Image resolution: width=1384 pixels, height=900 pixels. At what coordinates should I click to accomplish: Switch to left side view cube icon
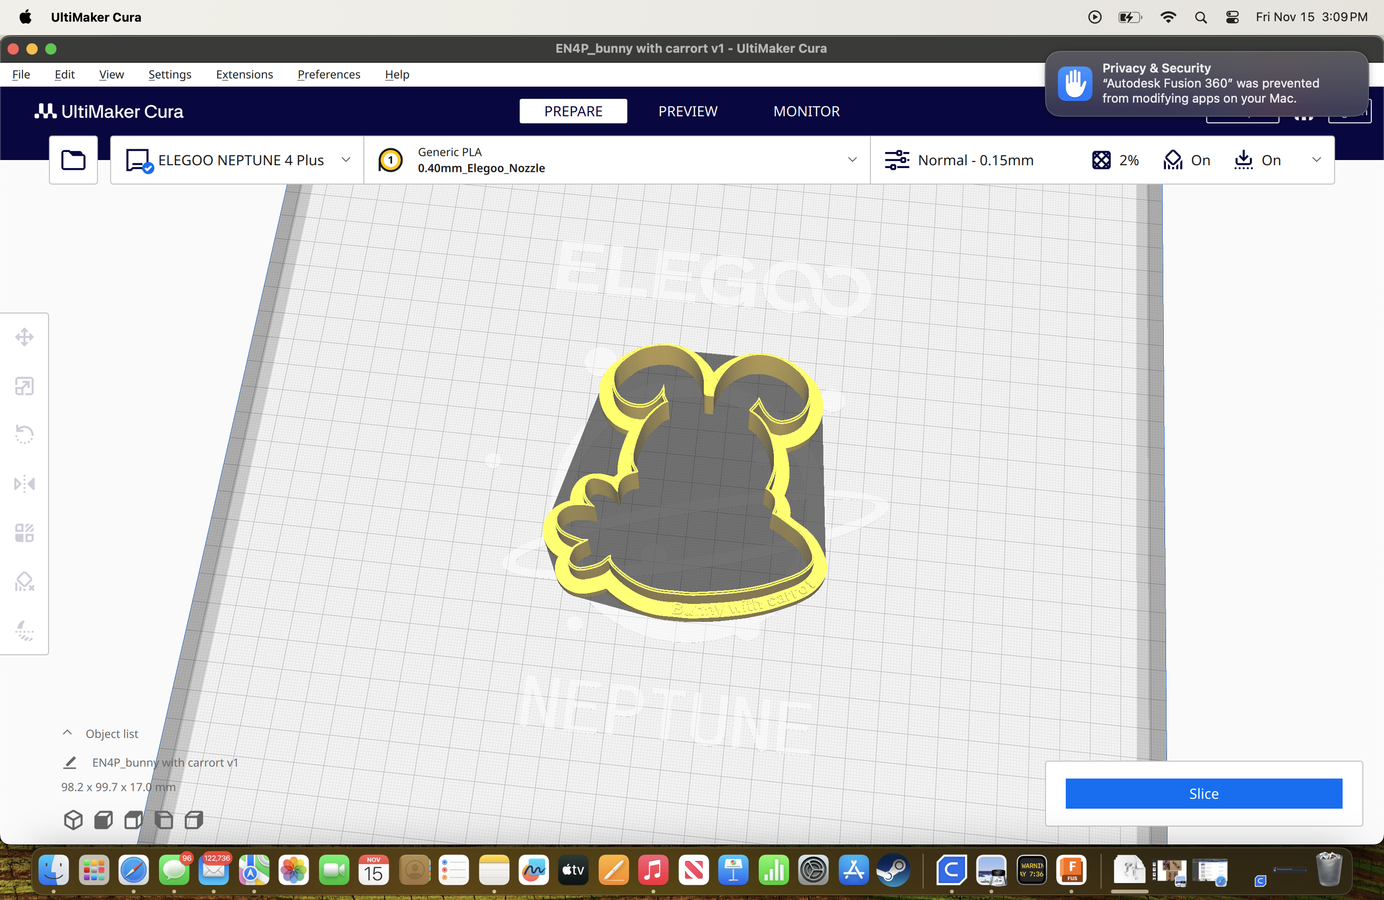pos(164,820)
